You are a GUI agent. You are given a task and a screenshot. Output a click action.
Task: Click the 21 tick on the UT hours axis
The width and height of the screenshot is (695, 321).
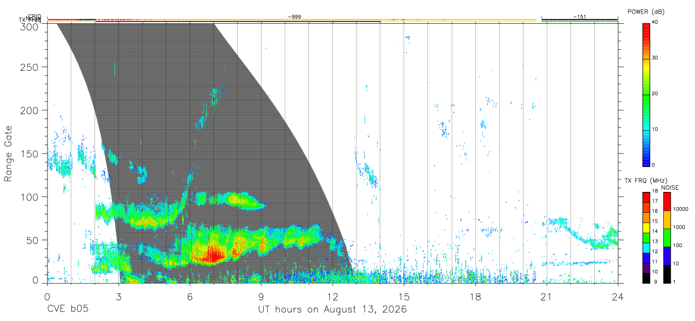[547, 296]
